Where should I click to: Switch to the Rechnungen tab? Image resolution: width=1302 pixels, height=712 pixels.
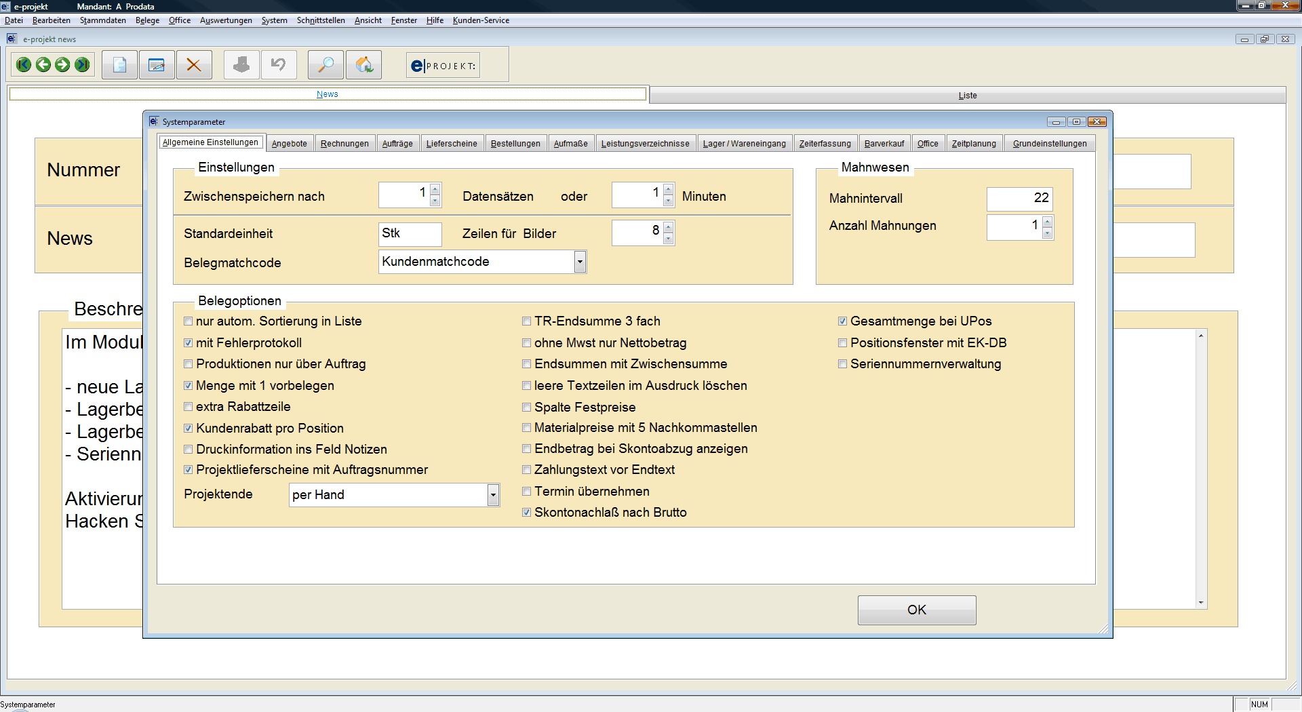pos(344,143)
